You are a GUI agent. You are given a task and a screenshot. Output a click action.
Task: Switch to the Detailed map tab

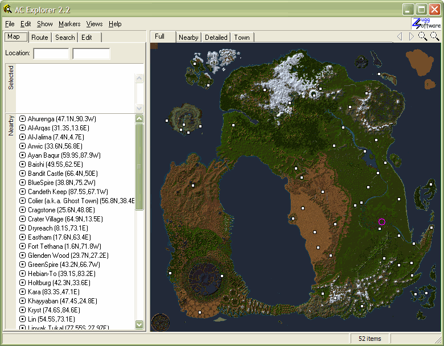[x=216, y=38]
